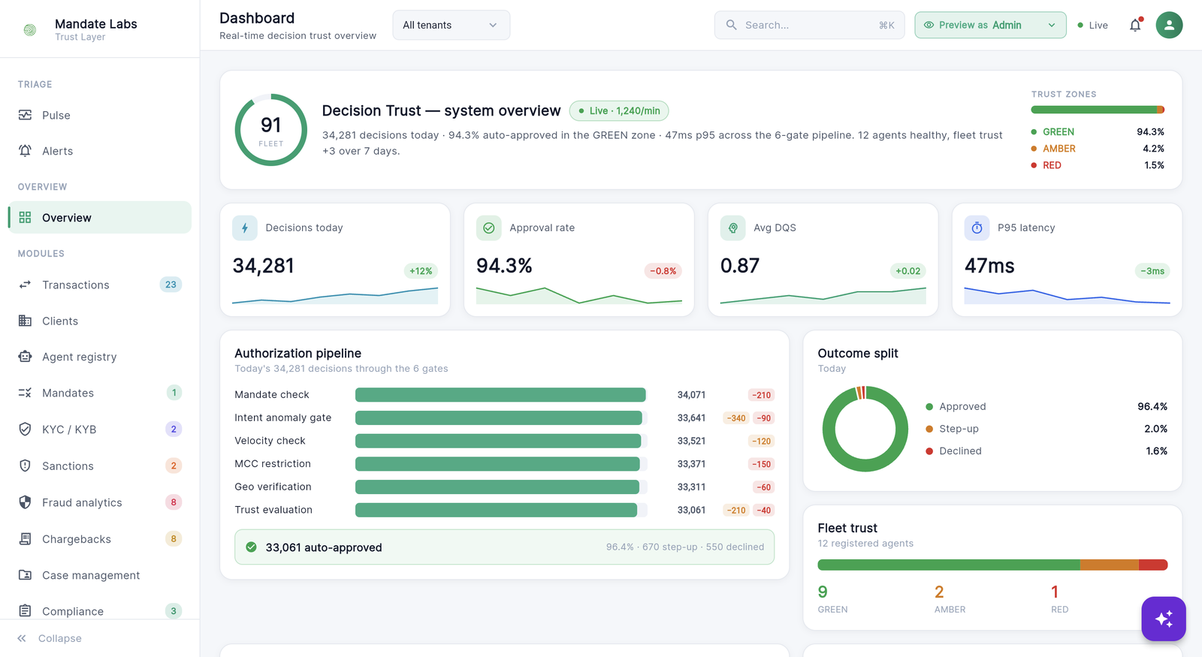The height and width of the screenshot is (657, 1202).
Task: Click the Compliance clipboard icon
Action: click(25, 611)
